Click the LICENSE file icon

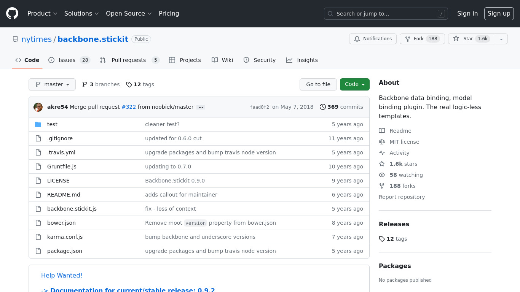(x=38, y=181)
